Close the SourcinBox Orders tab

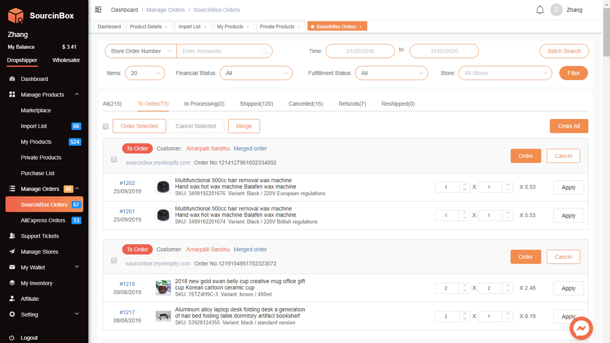[361, 27]
